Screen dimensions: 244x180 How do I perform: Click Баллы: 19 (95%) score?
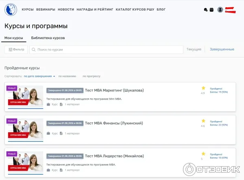[x=219, y=92]
